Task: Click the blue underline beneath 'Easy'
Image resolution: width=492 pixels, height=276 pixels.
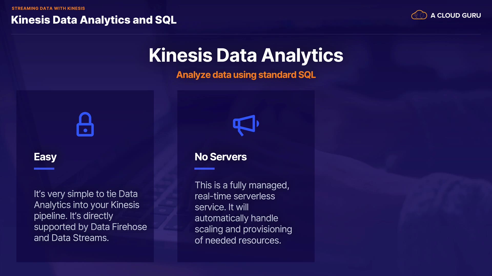Action: [x=44, y=169]
